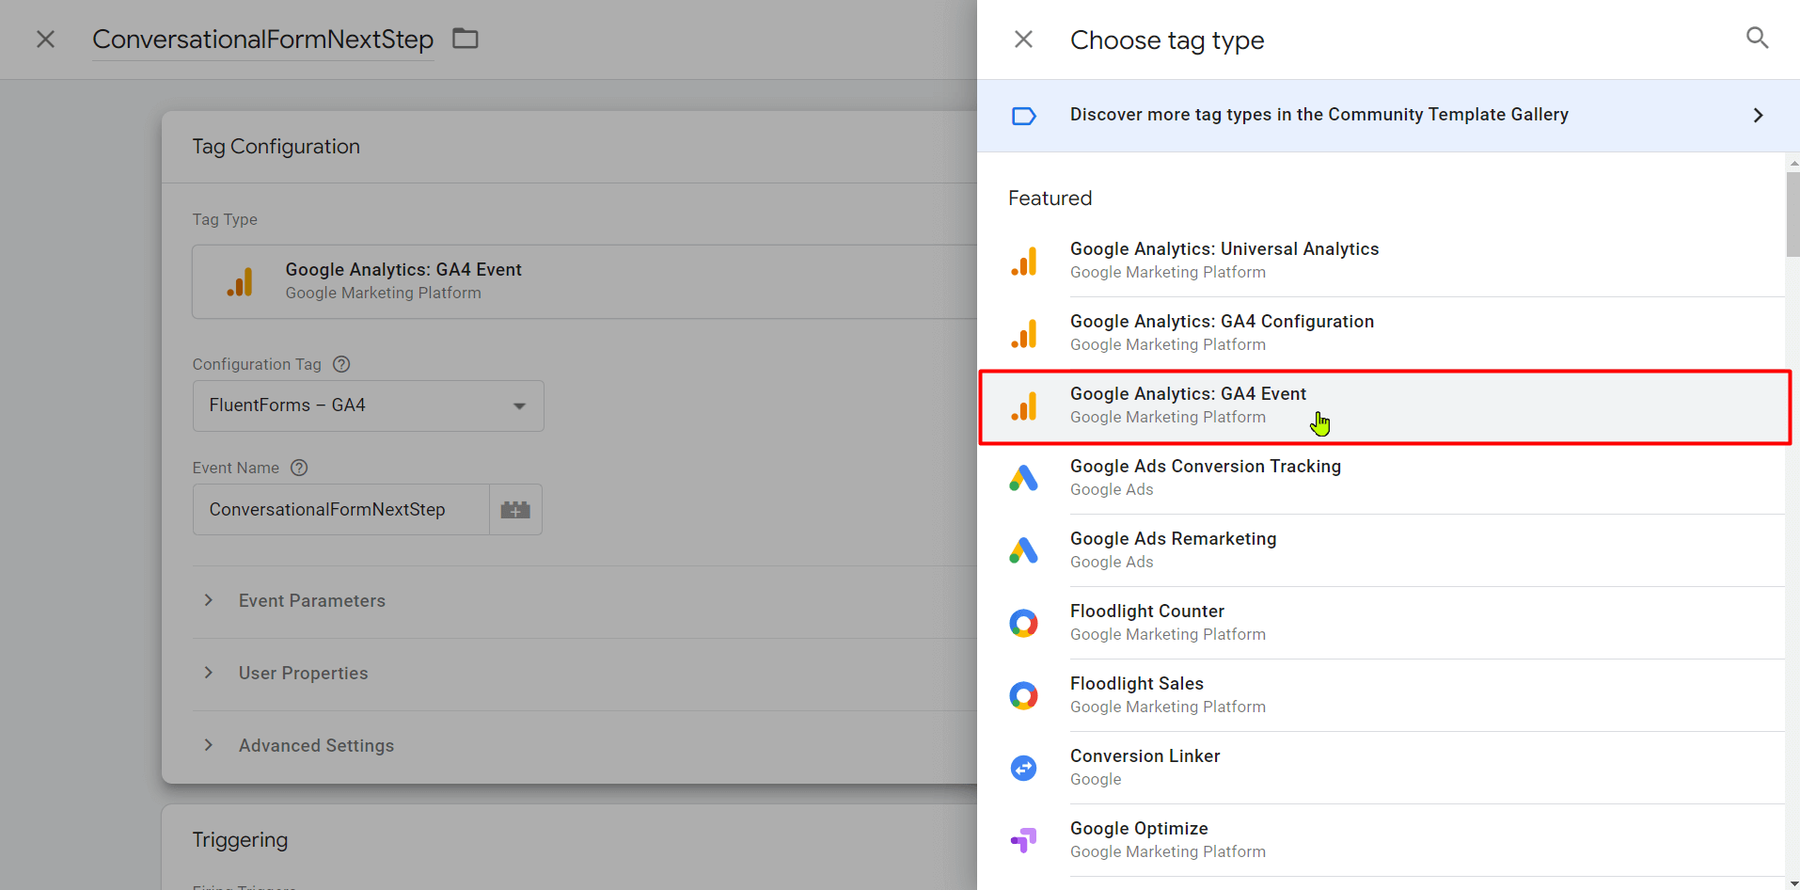Click the Community Template Gallery chevron arrow
Screen dimensions: 1800x890
click(1758, 115)
